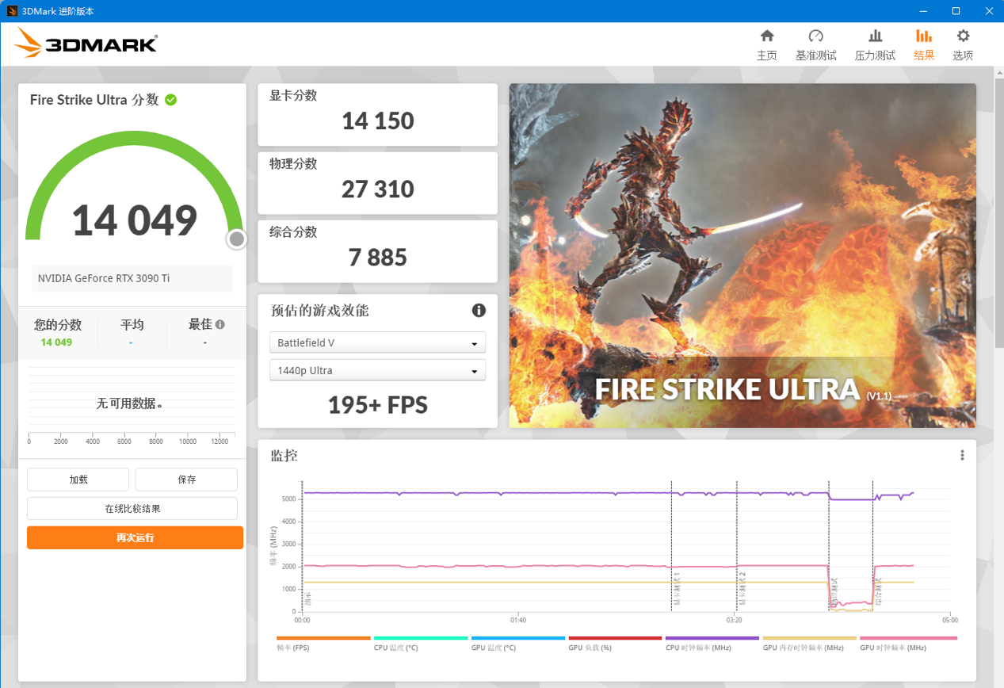Click the 频率 (MHz) chart axis label

coord(274,547)
